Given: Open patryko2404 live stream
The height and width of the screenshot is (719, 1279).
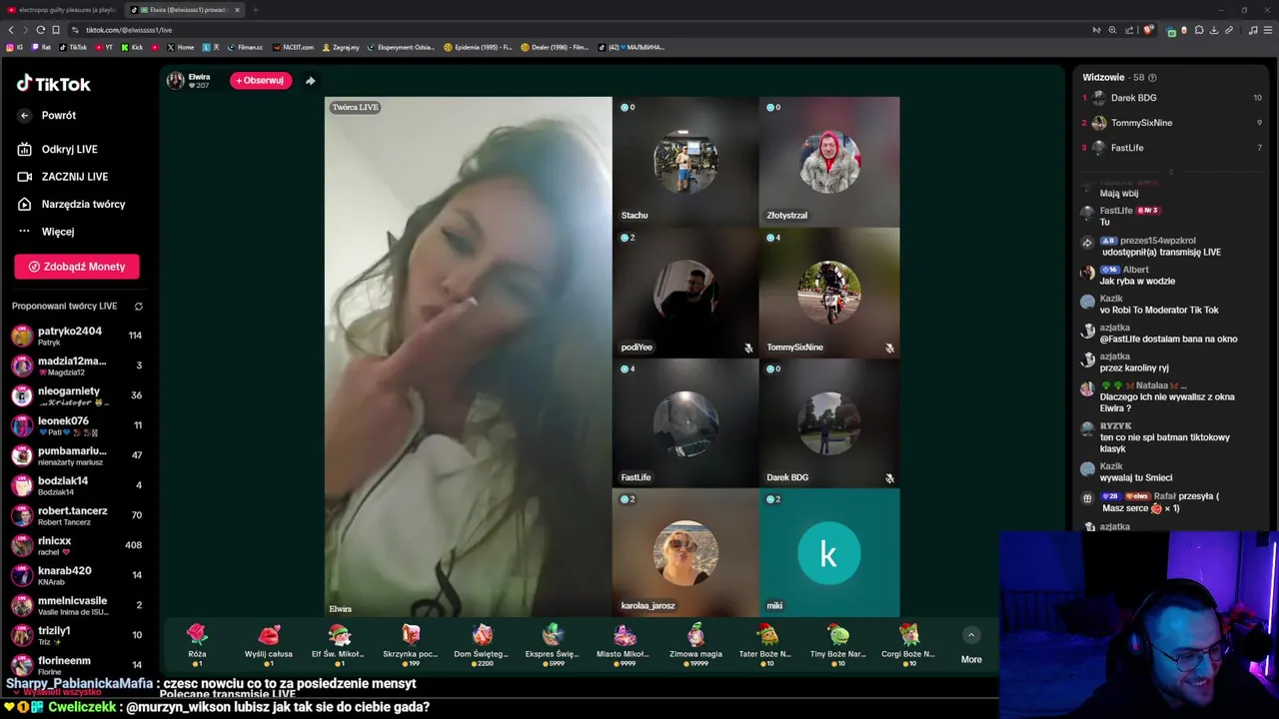Looking at the screenshot, I should click(x=77, y=336).
